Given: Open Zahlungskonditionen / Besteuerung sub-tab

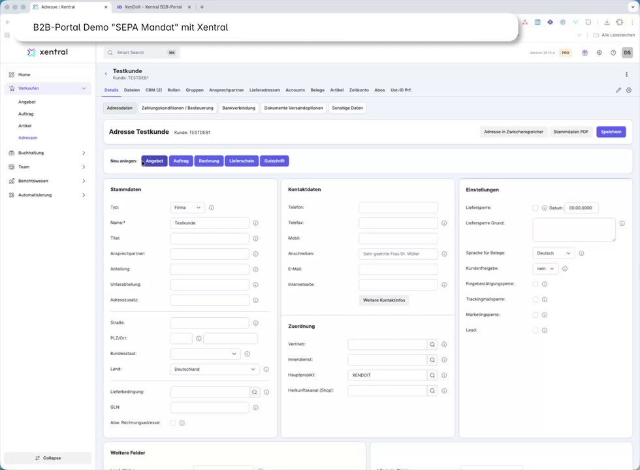Looking at the screenshot, I should (x=177, y=108).
